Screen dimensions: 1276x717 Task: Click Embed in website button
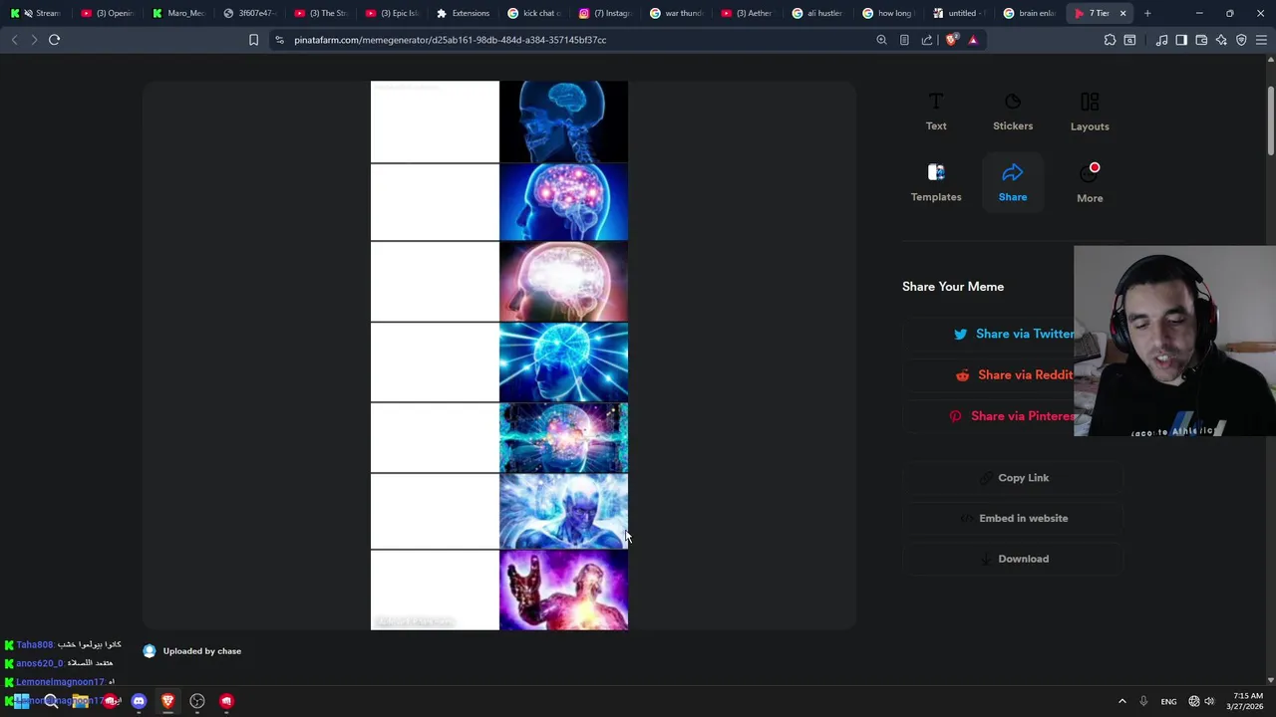[x=1013, y=518]
